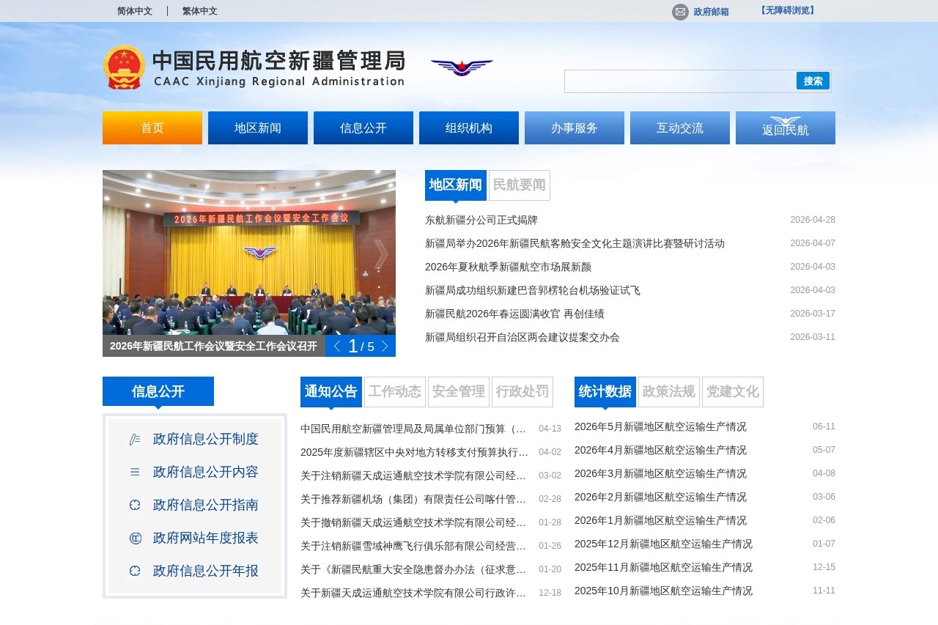This screenshot has height=625, width=938.
Task: Open notice 新疆民航重大安全隐患督办办法
Action: [x=414, y=569]
